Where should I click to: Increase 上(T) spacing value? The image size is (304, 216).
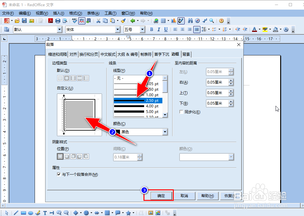[231, 91]
